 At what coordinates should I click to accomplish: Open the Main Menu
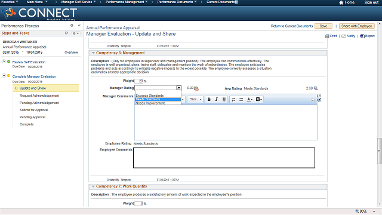tap(37, 2)
